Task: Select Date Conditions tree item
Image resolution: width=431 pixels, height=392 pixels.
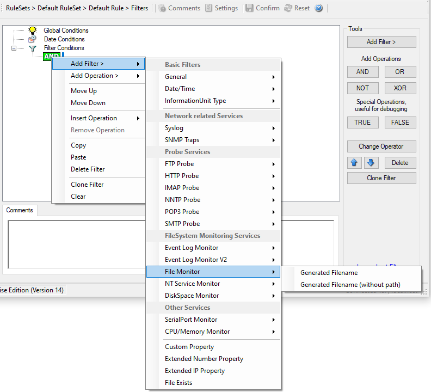Action: pyautogui.click(x=64, y=39)
